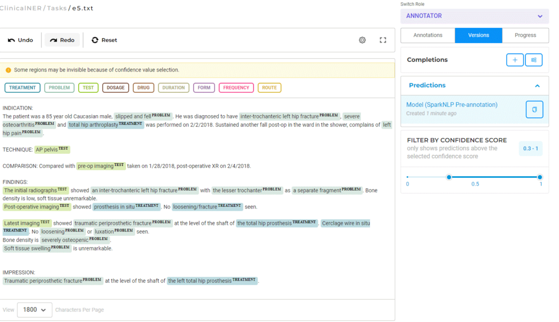Copy the SparkNLP prediction to completion

click(534, 109)
